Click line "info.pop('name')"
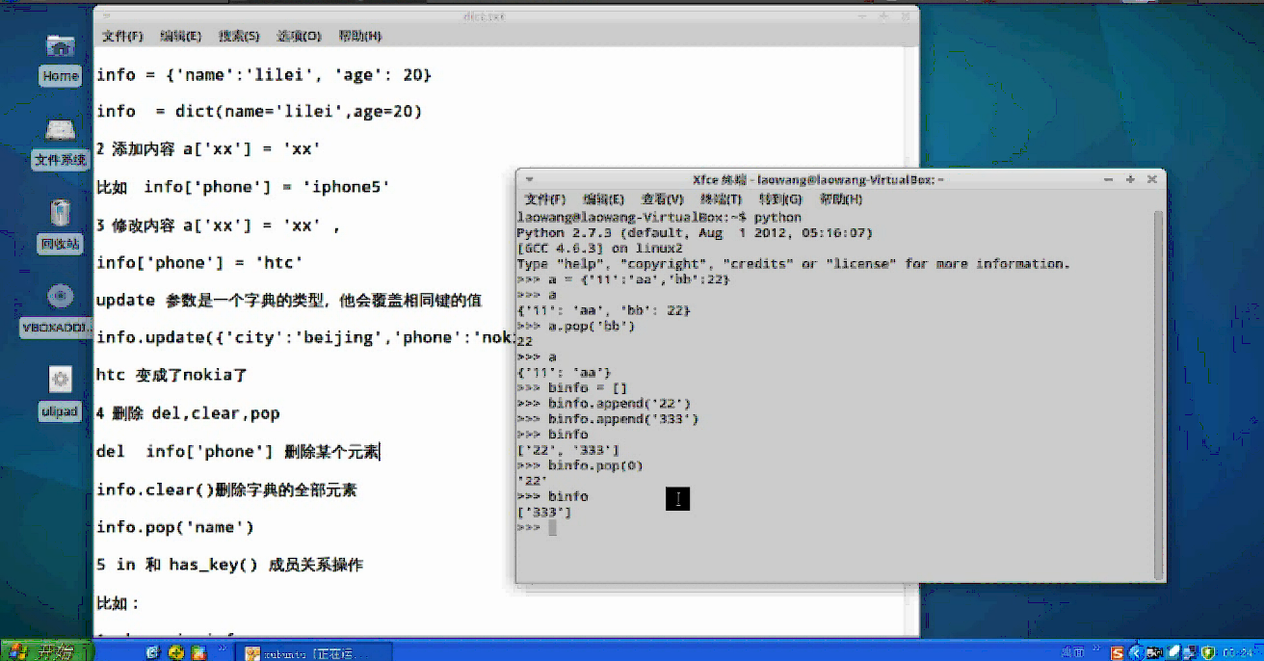This screenshot has height=661, width=1264. [175, 527]
